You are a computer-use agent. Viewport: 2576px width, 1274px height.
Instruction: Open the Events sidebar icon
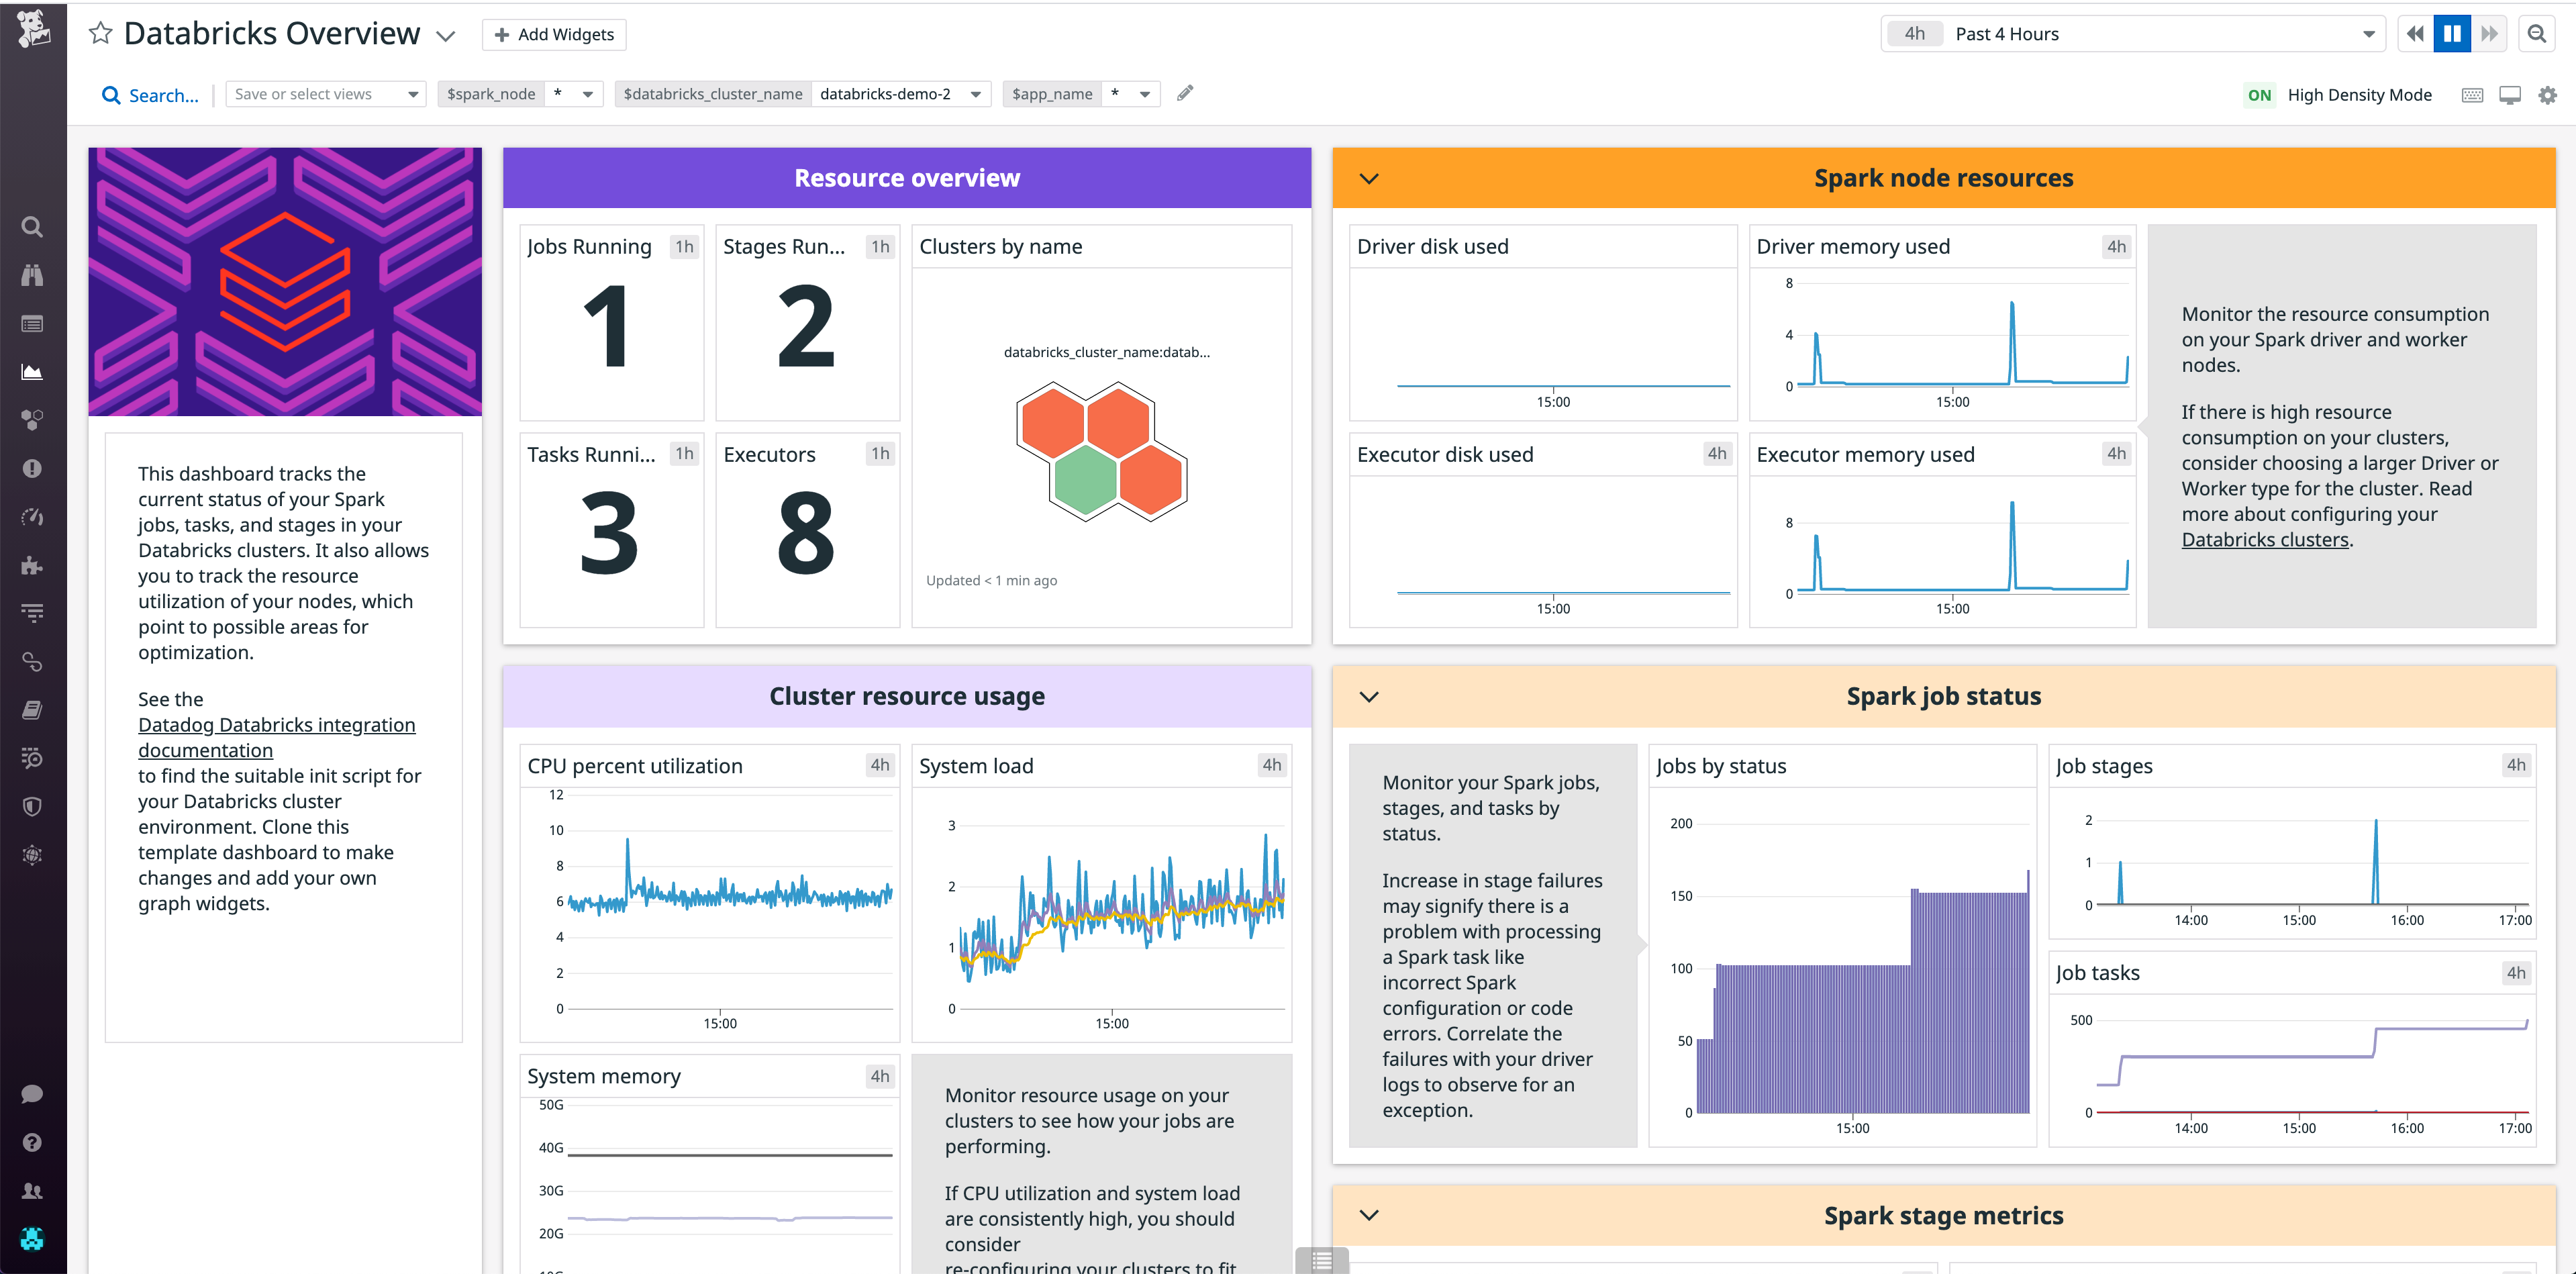click(32, 323)
